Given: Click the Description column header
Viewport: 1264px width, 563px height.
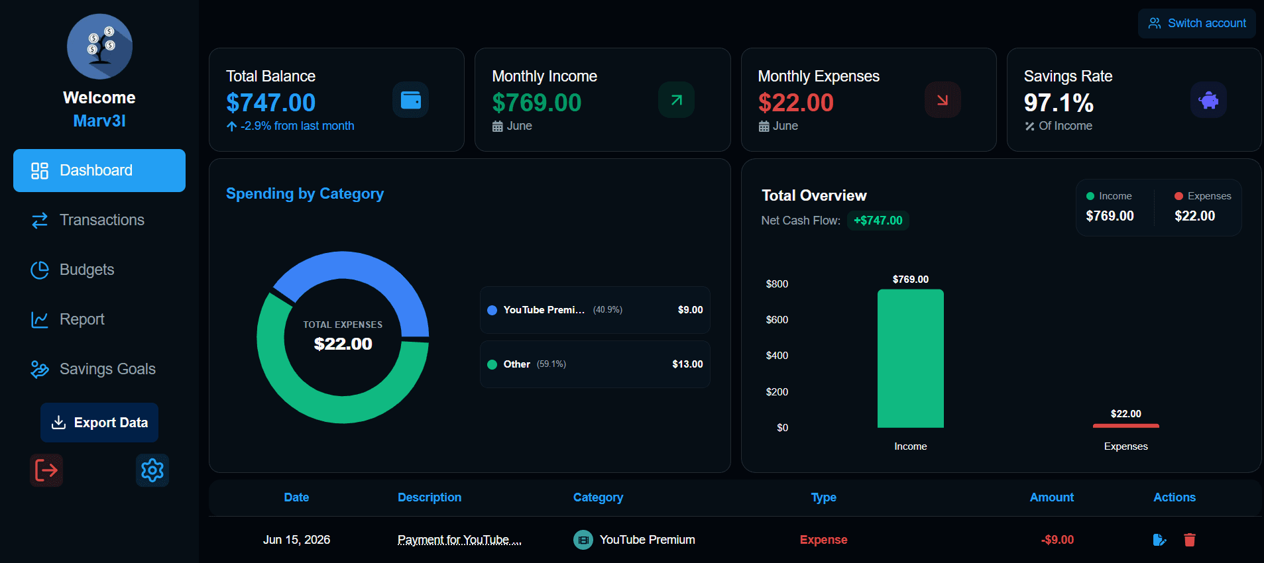Looking at the screenshot, I should 430,497.
